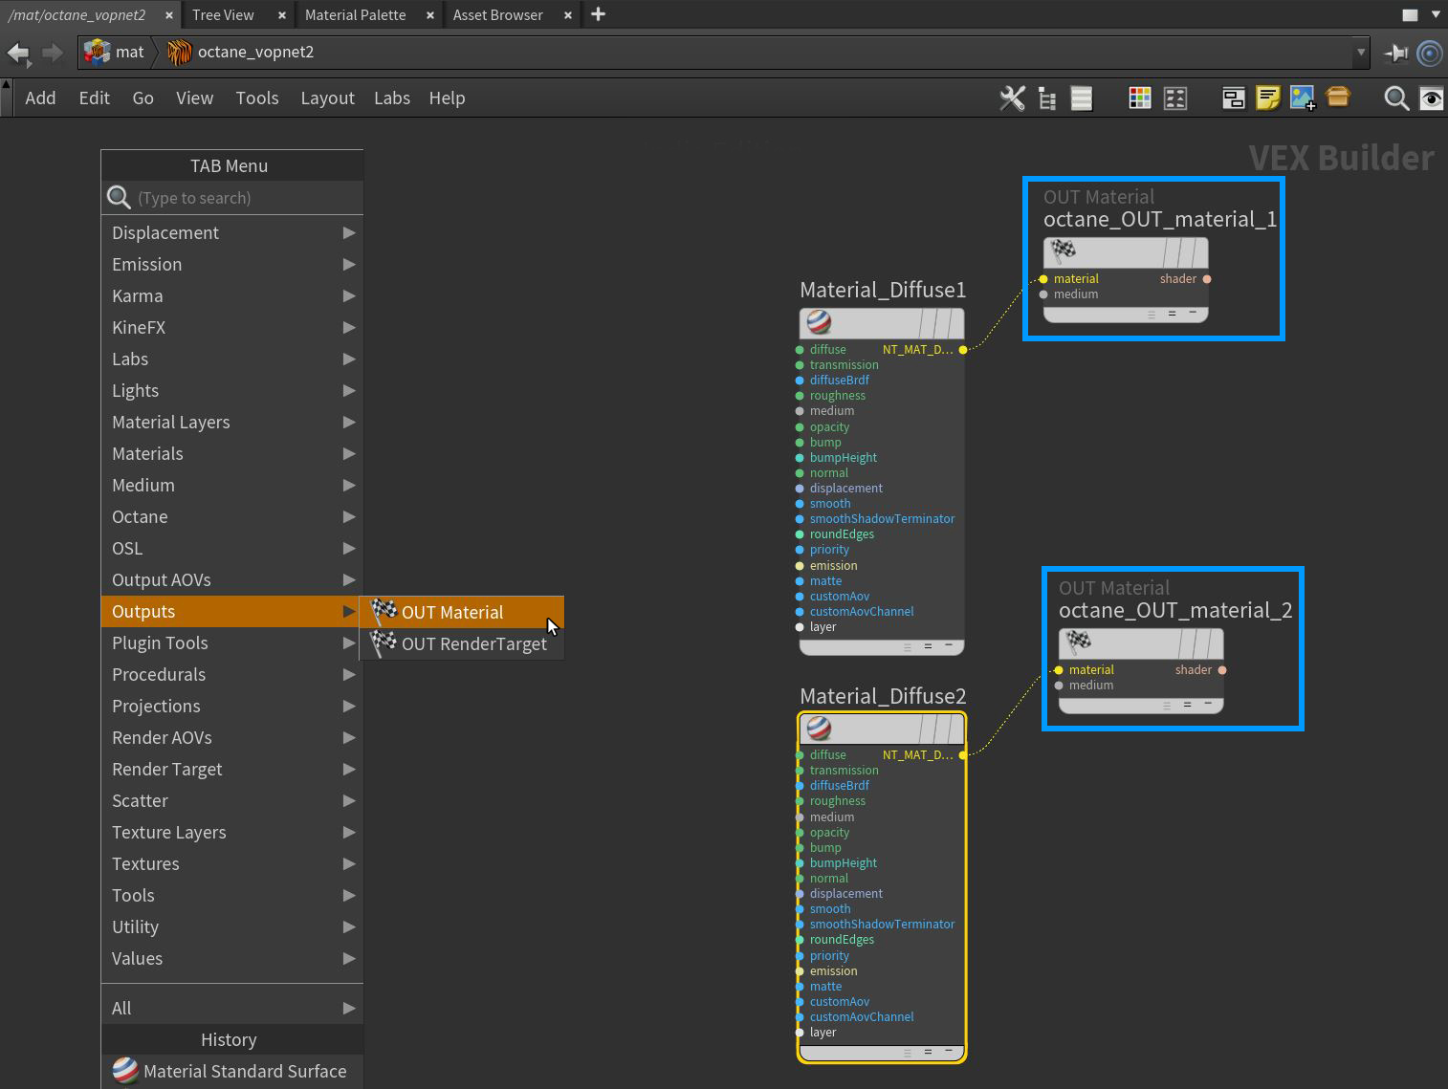This screenshot has height=1089, width=1448.
Task: Add a sticky note
Action: coord(1267,98)
